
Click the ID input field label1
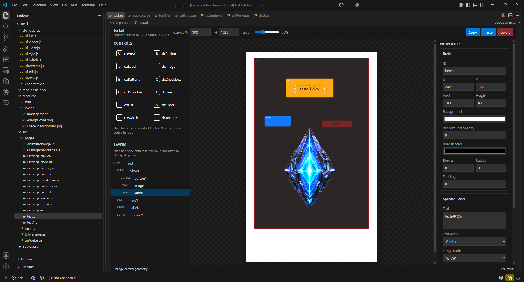474,71
